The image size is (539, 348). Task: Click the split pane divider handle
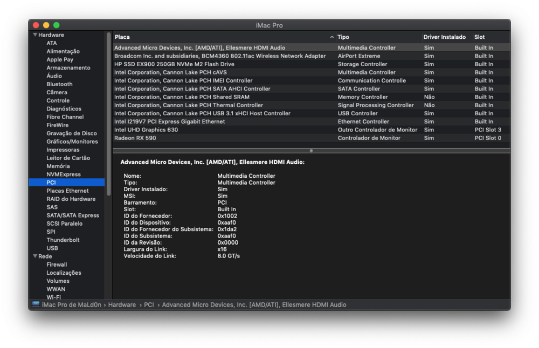click(310, 150)
